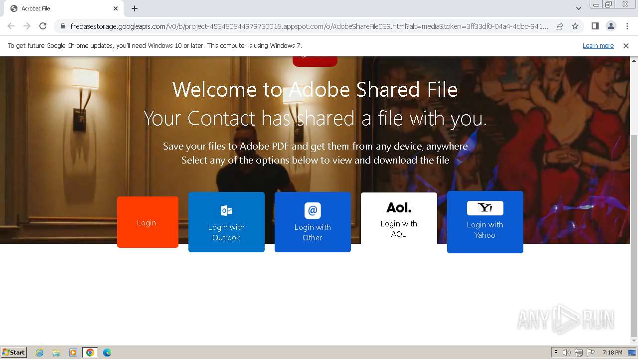This screenshot has height=359, width=638.
Task: Select the Acrobat File tab
Action: tap(63, 8)
